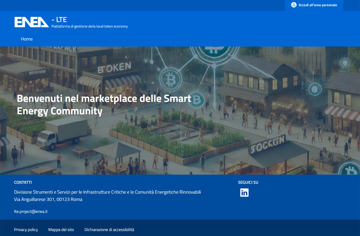Click the '- LTE' site title
Viewport: 360px width, 236px height.
pyautogui.click(x=59, y=20)
